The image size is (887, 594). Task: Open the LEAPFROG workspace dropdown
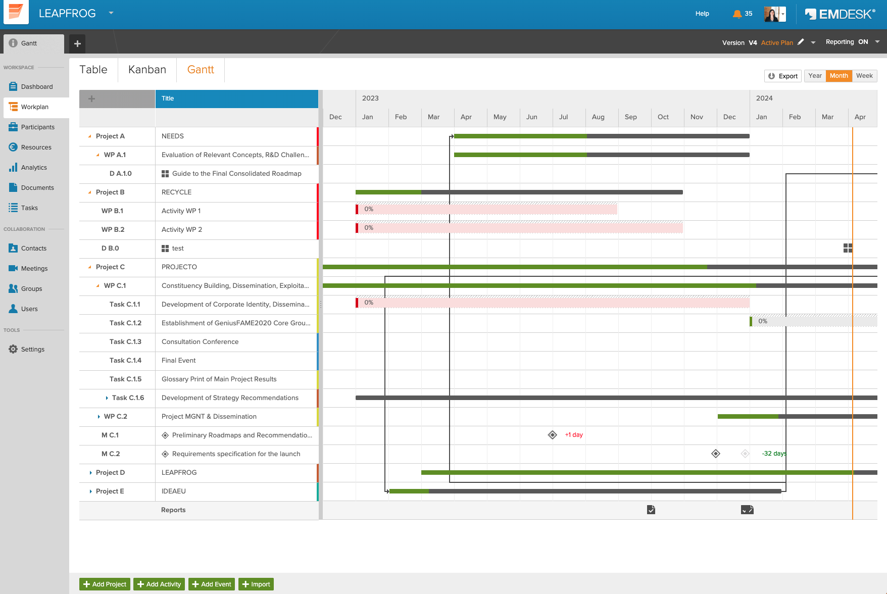tap(111, 13)
